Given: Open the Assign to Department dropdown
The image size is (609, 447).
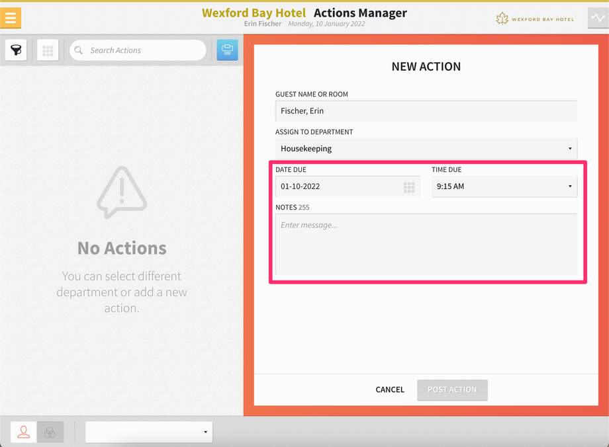Looking at the screenshot, I should coord(426,149).
